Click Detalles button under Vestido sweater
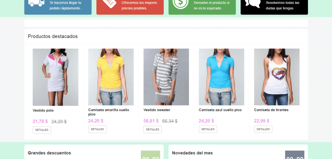 (x=152, y=129)
